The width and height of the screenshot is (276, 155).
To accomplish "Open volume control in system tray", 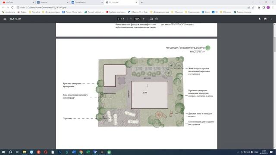I will point(248,152).
